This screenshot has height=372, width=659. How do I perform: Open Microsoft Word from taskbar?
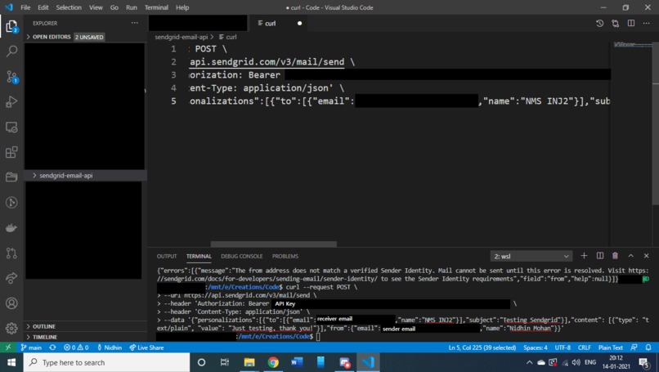[x=297, y=362]
